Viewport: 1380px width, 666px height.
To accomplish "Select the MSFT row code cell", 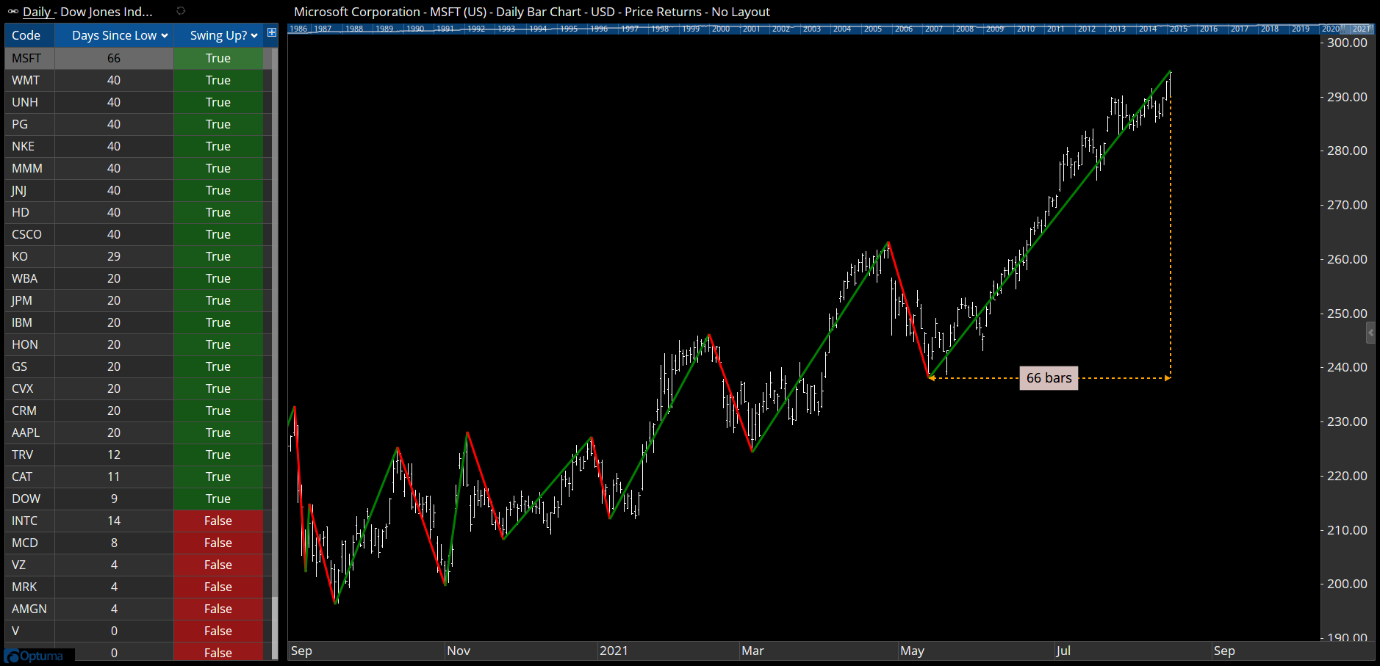I will coord(29,58).
